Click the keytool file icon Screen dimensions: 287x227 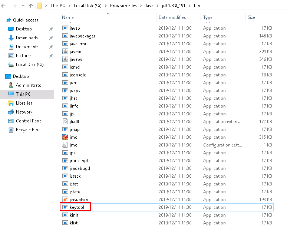pyautogui.click(x=65, y=207)
